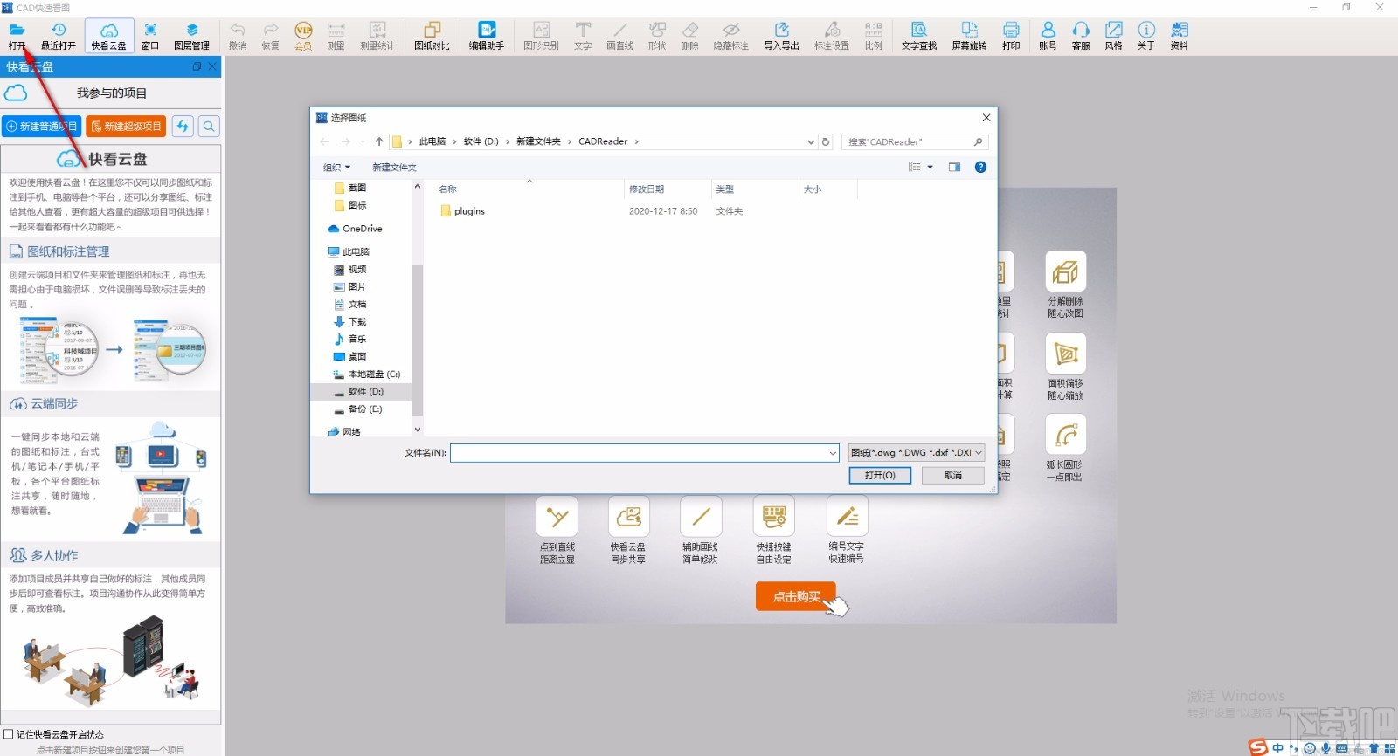This screenshot has height=756, width=1398.
Task: Click 新建文件夹 in dialog toolbar
Action: [394, 168]
